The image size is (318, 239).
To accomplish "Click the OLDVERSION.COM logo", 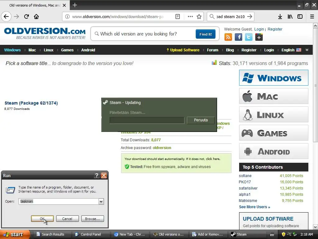I will coord(45,33).
